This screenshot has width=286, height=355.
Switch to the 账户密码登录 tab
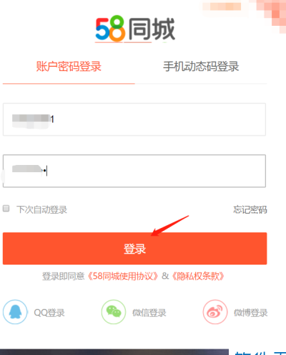coord(69,66)
